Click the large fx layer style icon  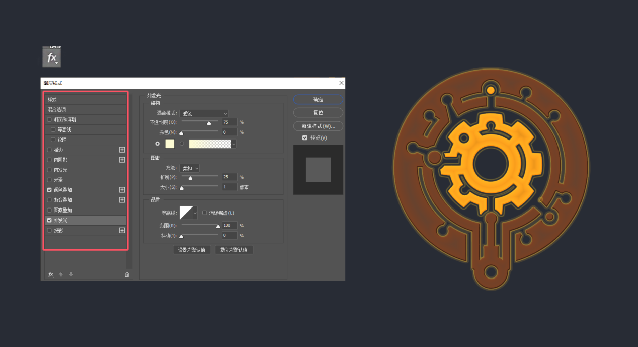click(x=51, y=57)
